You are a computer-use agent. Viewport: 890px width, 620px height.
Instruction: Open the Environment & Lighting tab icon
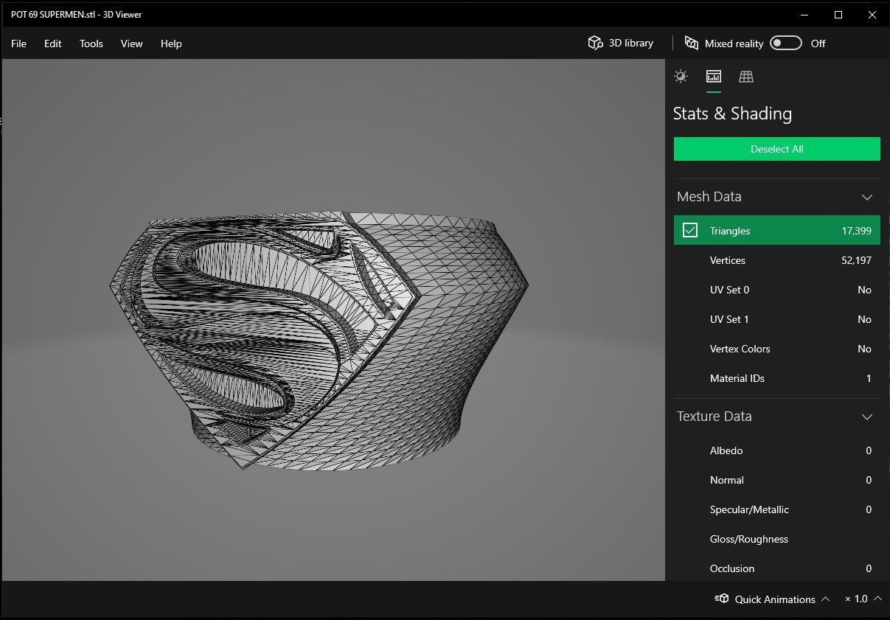pyautogui.click(x=681, y=77)
